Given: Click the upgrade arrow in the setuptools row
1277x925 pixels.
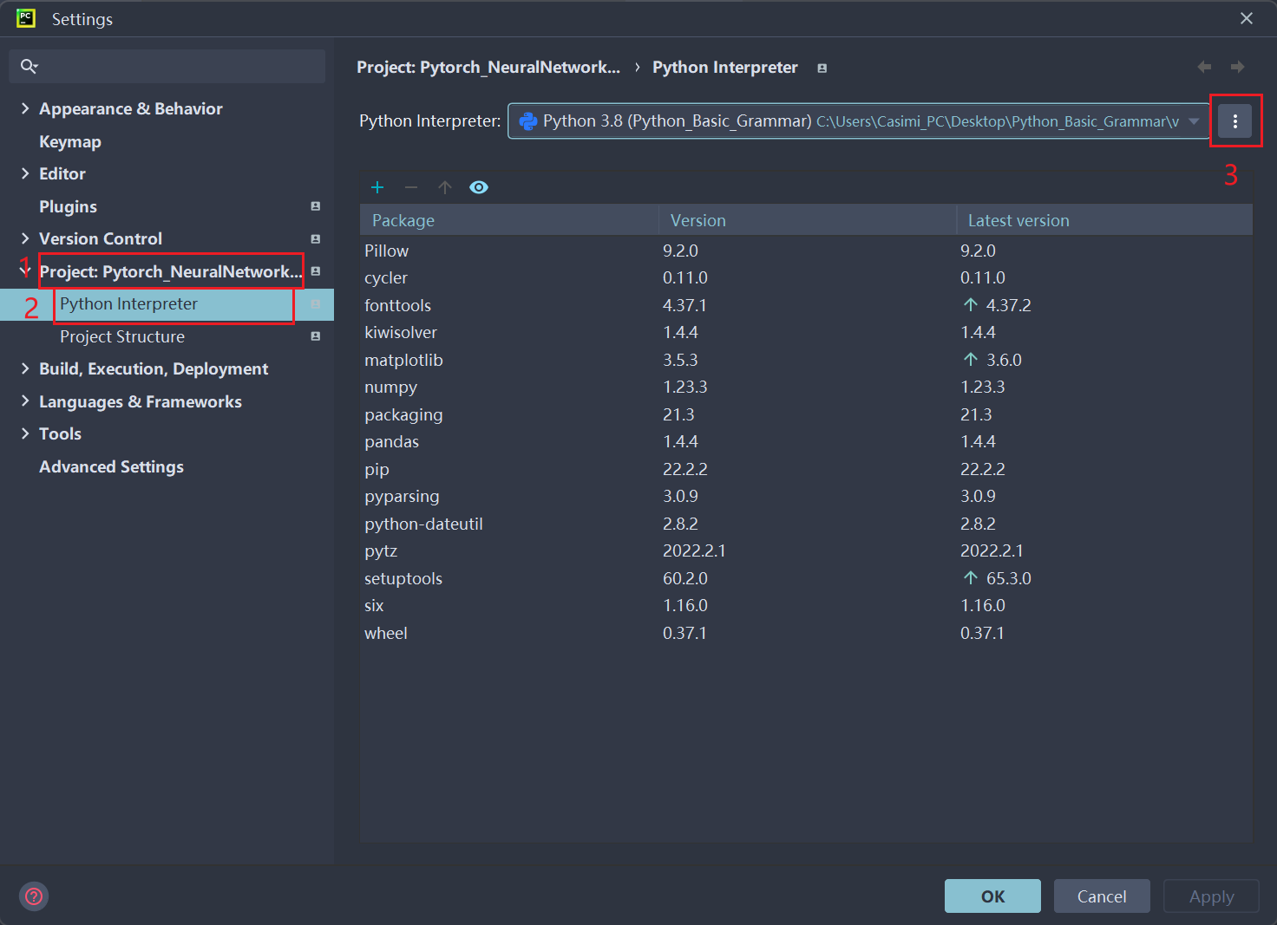Looking at the screenshot, I should (x=971, y=577).
